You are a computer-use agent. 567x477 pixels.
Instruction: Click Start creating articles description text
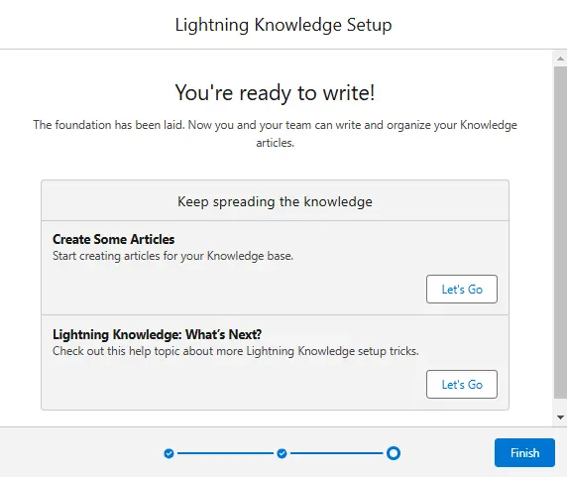[172, 256]
